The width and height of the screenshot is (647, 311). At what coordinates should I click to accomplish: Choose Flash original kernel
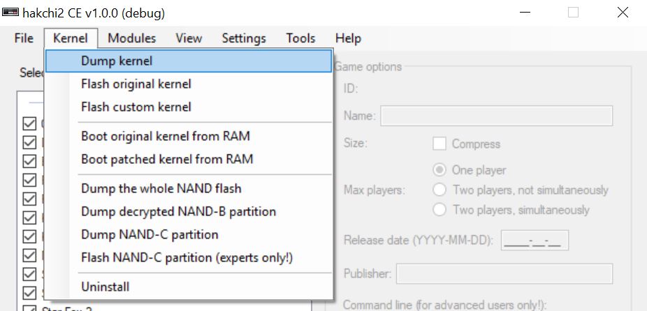pos(188,84)
